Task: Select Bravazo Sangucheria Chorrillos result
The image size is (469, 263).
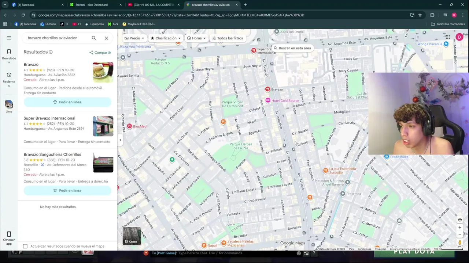Action: point(52,155)
